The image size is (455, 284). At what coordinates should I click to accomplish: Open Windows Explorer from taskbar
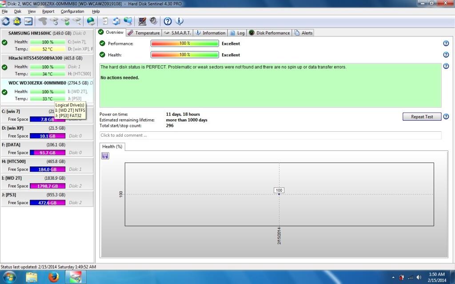coord(32,277)
